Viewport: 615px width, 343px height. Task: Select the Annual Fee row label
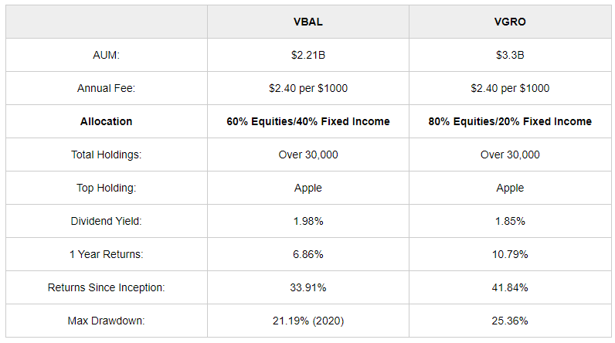[106, 88]
